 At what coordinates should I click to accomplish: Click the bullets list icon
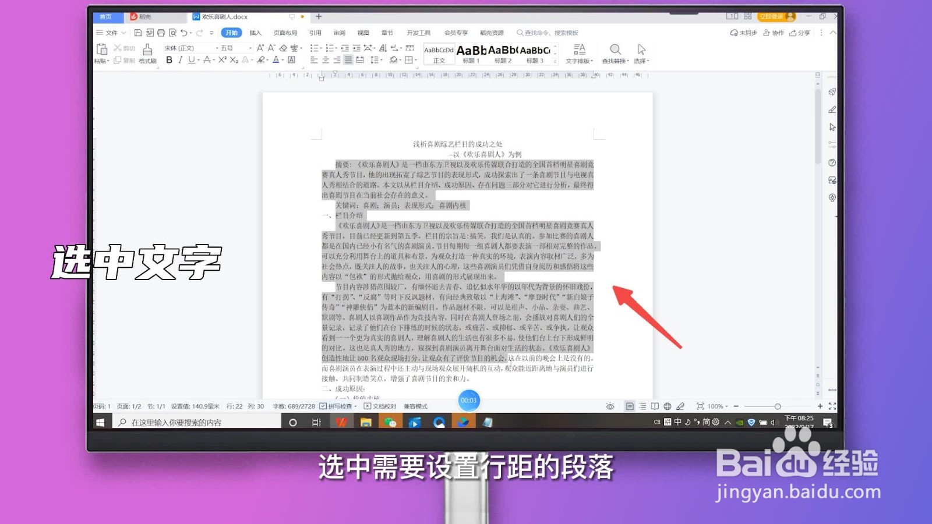[315, 49]
